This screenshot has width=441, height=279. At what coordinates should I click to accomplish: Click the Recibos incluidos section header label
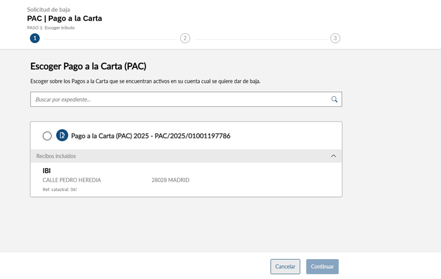tap(56, 156)
